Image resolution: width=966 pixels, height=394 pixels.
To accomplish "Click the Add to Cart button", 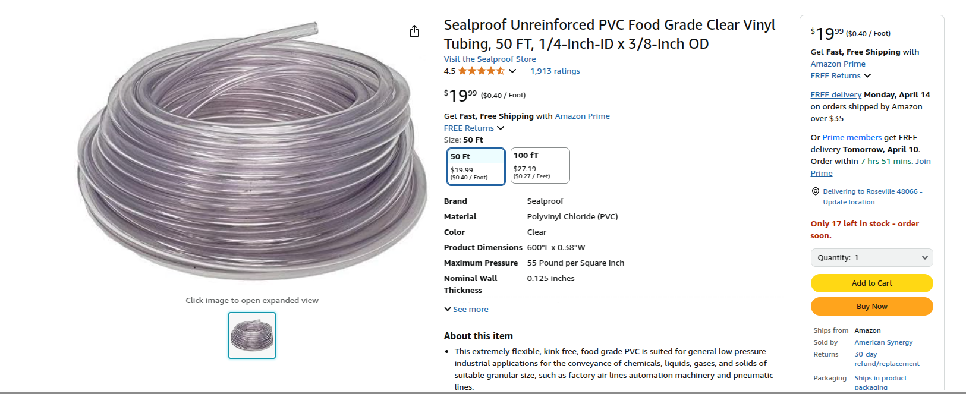I will (x=871, y=283).
